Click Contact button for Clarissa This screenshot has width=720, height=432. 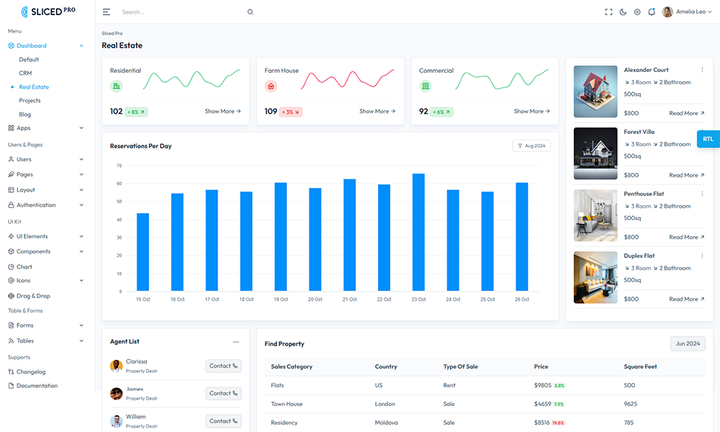(x=223, y=366)
